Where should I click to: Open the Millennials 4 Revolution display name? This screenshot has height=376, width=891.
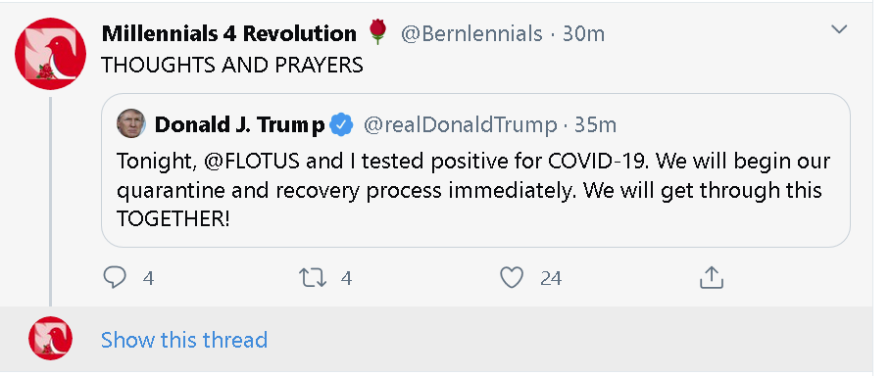click(x=229, y=34)
